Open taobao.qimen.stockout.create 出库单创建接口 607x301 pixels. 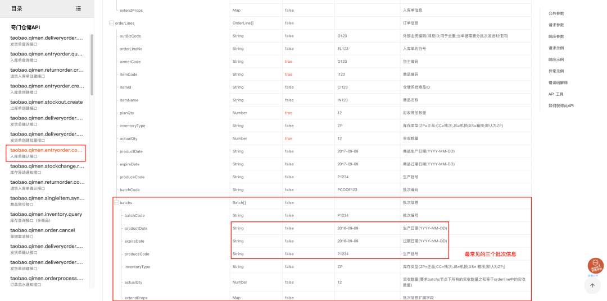pos(47,105)
